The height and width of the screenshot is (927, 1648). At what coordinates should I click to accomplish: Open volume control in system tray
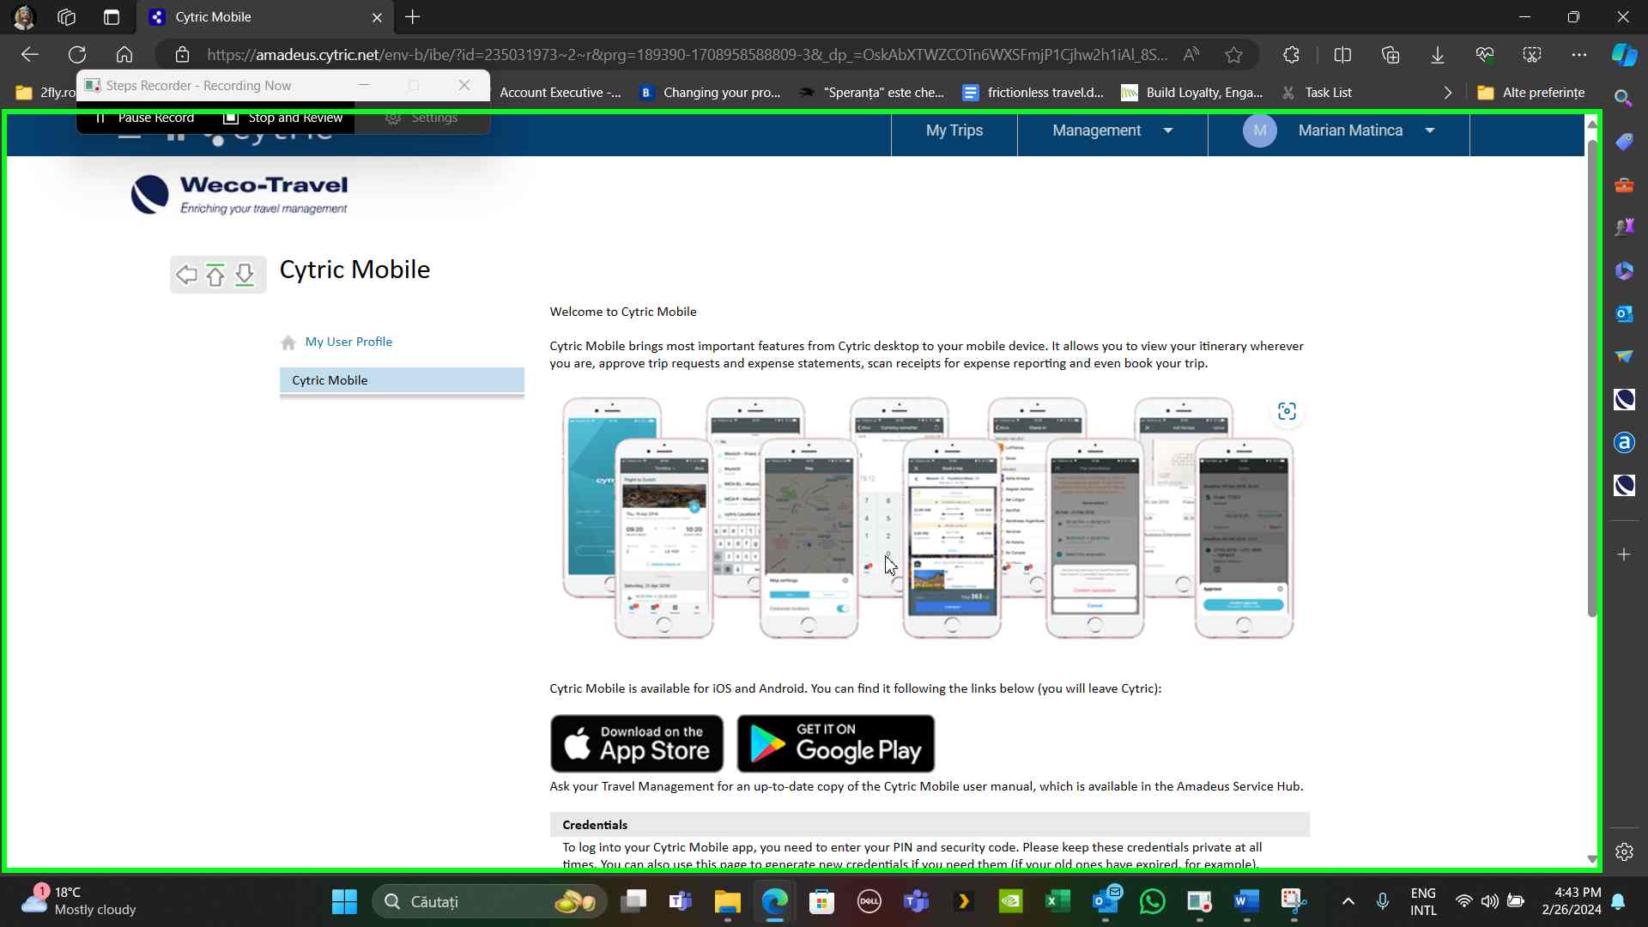1489,901
